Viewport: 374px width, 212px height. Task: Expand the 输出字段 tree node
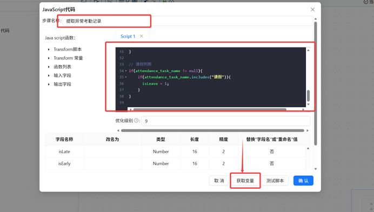(x=49, y=84)
